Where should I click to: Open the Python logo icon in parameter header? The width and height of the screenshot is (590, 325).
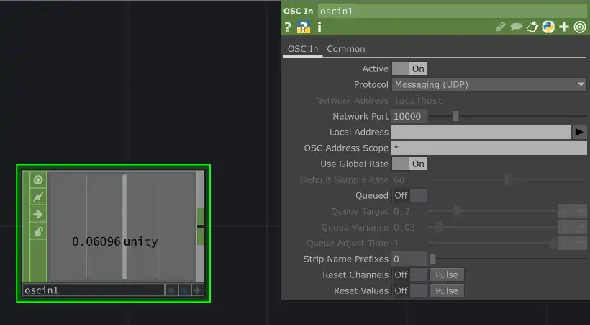548,27
